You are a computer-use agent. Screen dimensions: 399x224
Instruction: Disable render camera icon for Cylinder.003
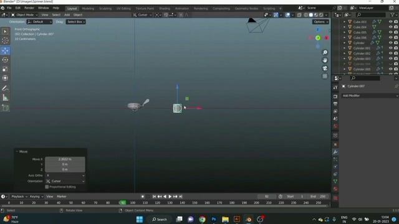tap(396, 58)
